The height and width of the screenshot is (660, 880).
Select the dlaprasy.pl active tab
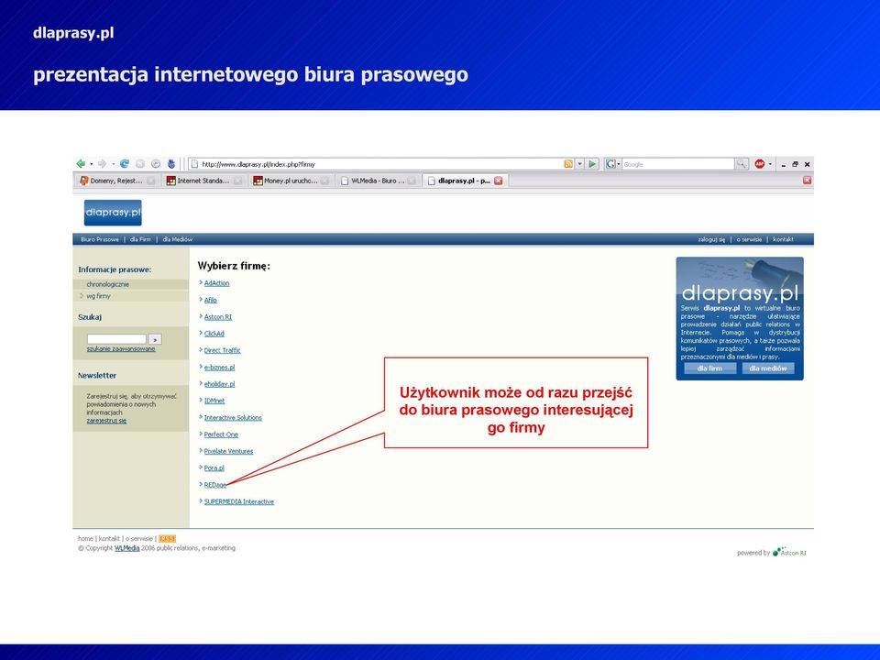coord(464,181)
